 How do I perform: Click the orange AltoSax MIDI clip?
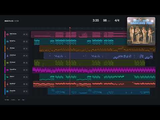[97, 49]
